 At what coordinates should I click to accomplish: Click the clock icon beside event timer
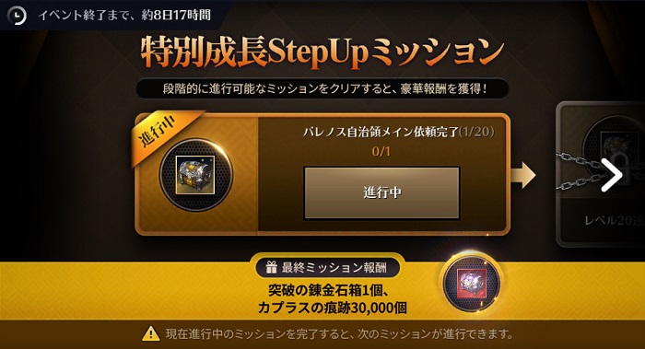[x=17, y=16]
